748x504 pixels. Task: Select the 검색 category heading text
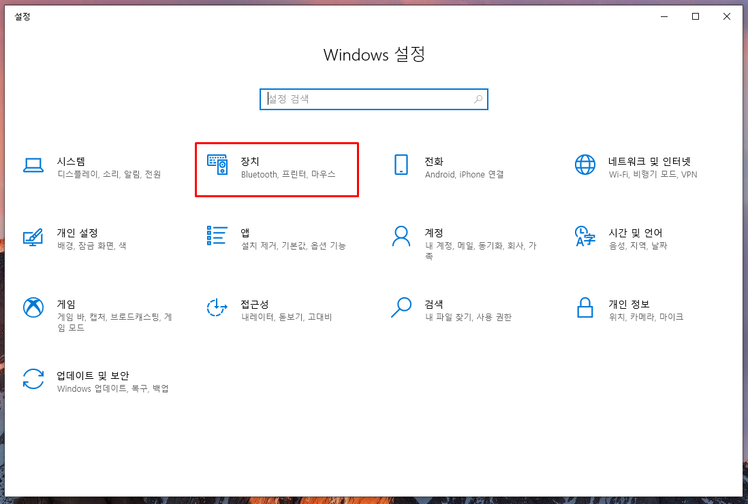(434, 305)
